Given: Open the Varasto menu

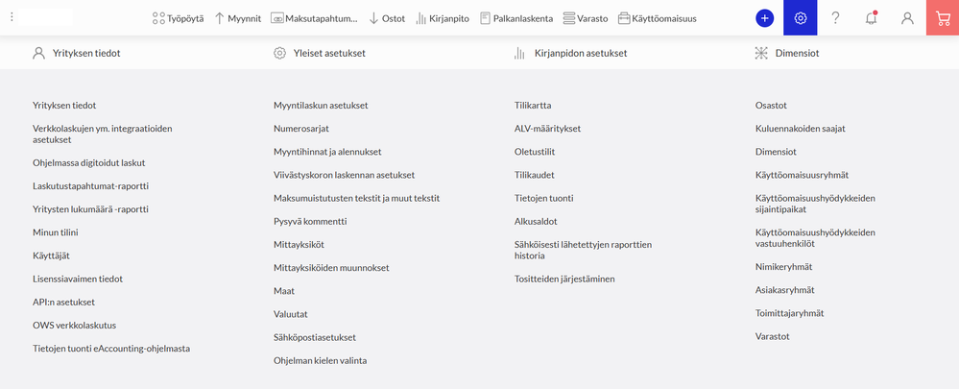Looking at the screenshot, I should 586,18.
